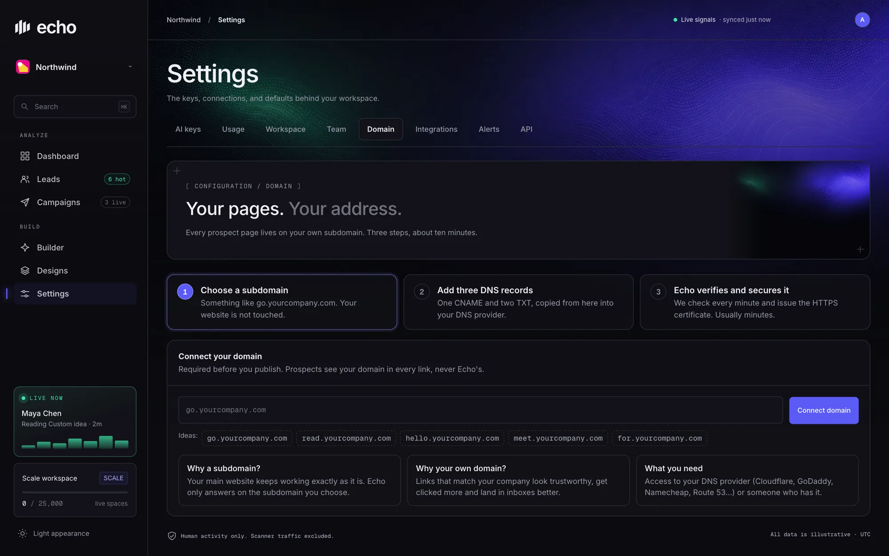Open the Maya Chen live activity card
The image size is (889, 556).
click(x=75, y=422)
